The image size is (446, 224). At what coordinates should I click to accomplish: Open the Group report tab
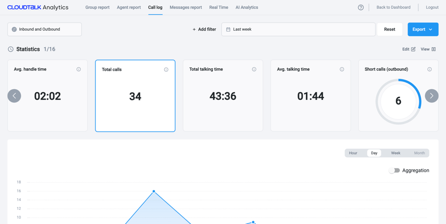pos(97,7)
